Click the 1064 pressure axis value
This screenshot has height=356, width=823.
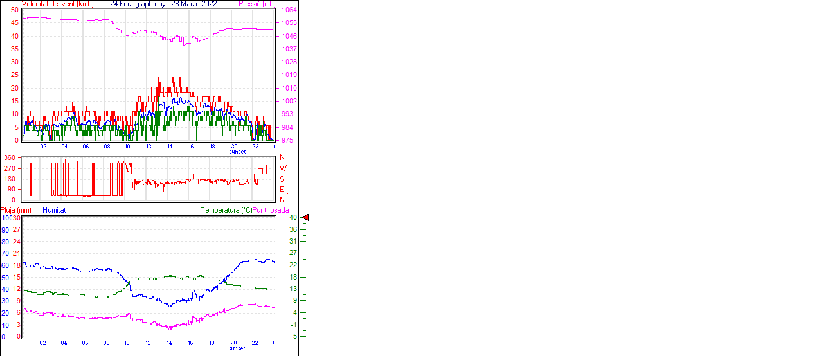[x=289, y=10]
